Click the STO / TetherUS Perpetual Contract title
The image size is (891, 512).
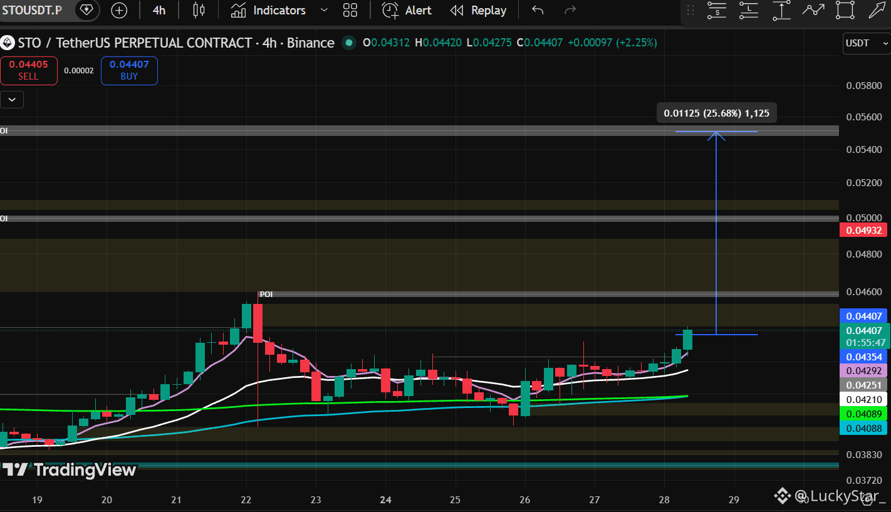pos(176,43)
